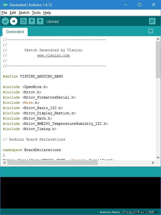Open the Edit menu
Image resolution: width=161 pixels, height=215 pixels.
(x=13, y=13)
